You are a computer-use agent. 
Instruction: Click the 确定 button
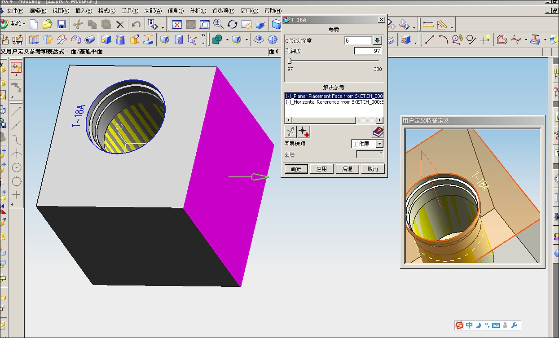[296, 169]
